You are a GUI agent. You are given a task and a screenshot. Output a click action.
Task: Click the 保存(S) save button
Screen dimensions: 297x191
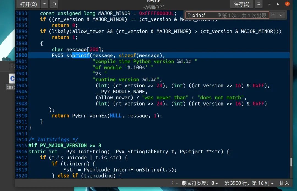click(x=241, y=4)
